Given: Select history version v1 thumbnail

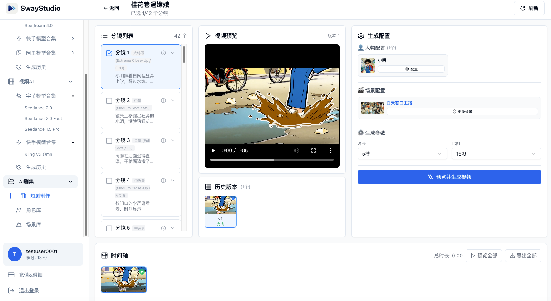Looking at the screenshot, I should pos(221,212).
